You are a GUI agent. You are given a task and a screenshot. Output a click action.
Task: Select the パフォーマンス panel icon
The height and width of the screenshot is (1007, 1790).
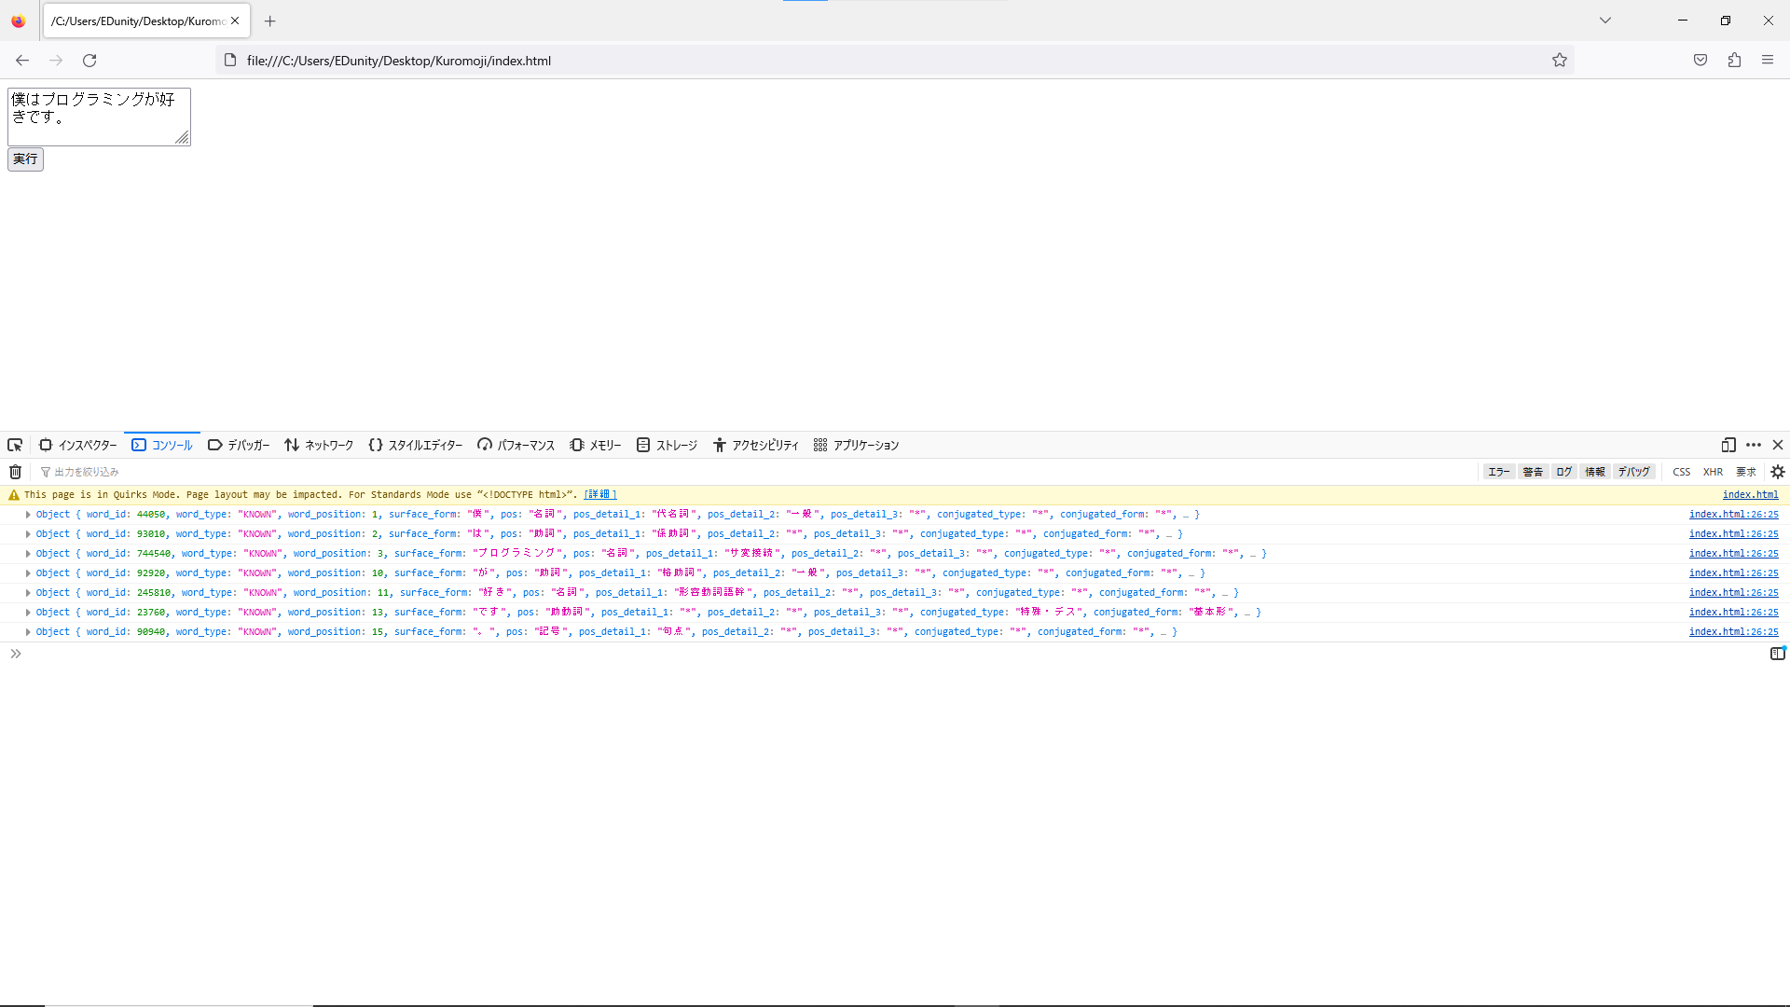pos(516,445)
